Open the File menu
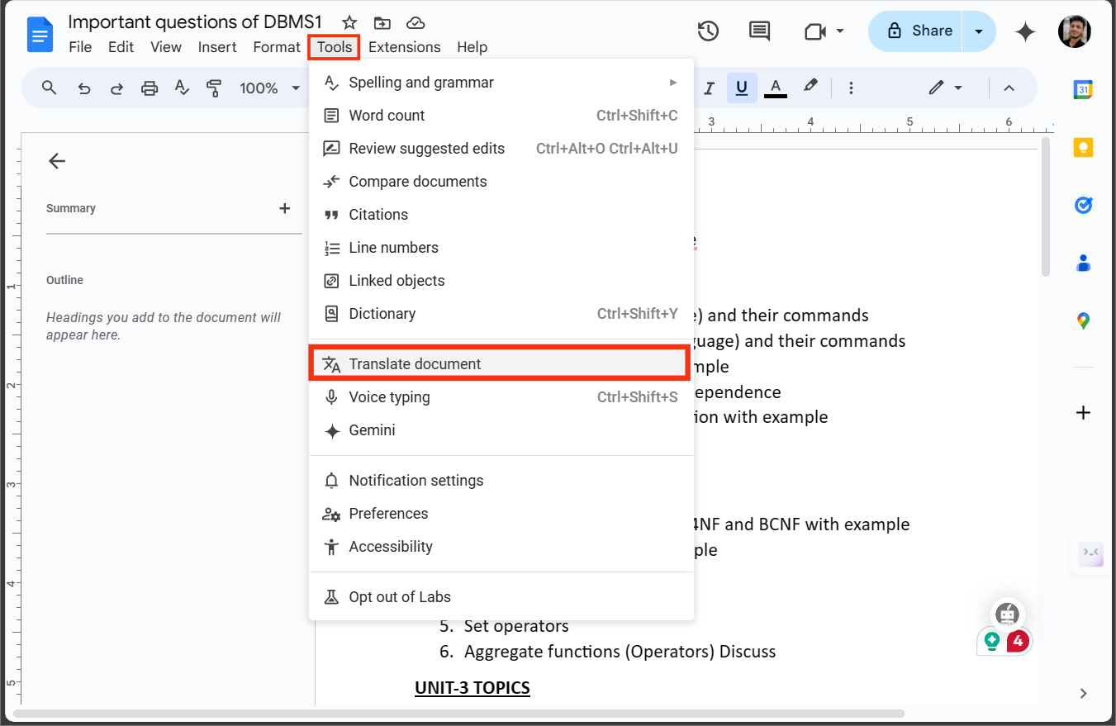The image size is (1116, 726). tap(80, 47)
